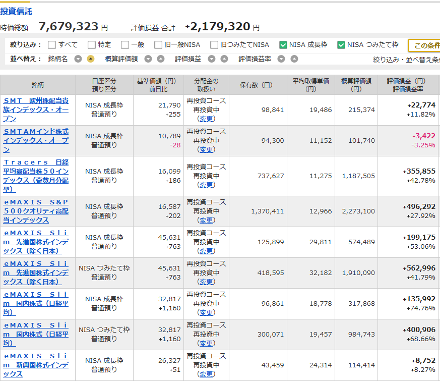Click the profit value +355,855
440x383 pixels.
click(419, 171)
